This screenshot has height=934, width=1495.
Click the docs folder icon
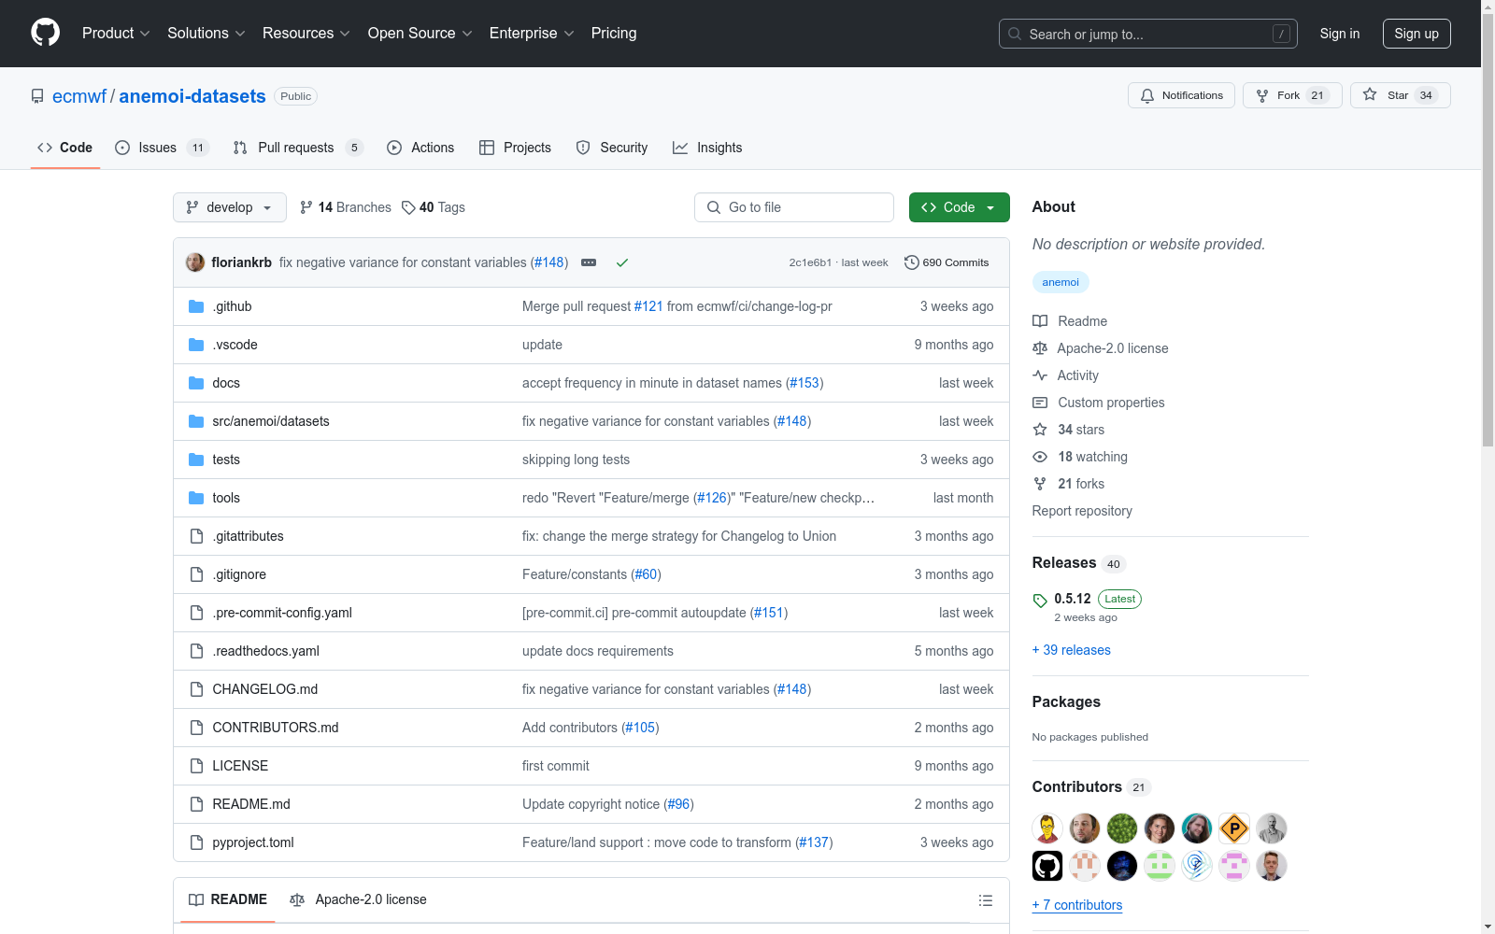click(x=196, y=383)
